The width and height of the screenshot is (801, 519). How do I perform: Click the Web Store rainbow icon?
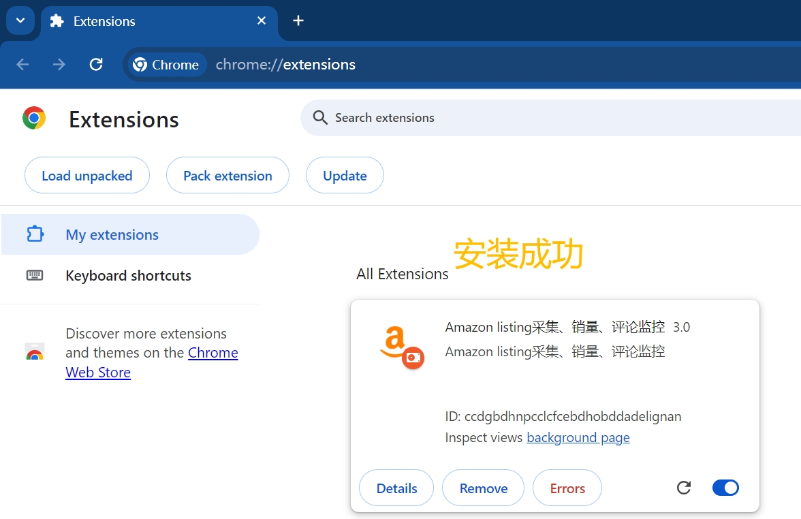point(35,351)
